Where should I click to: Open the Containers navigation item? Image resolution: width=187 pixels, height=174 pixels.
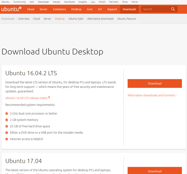(x=59, y=9)
